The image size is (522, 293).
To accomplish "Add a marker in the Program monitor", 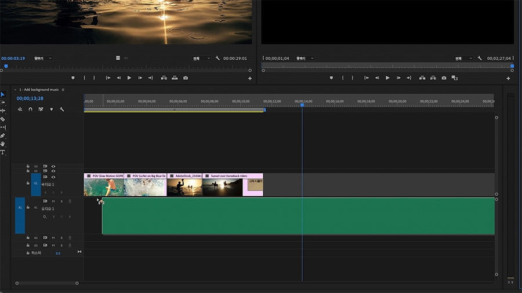I will click(x=331, y=78).
